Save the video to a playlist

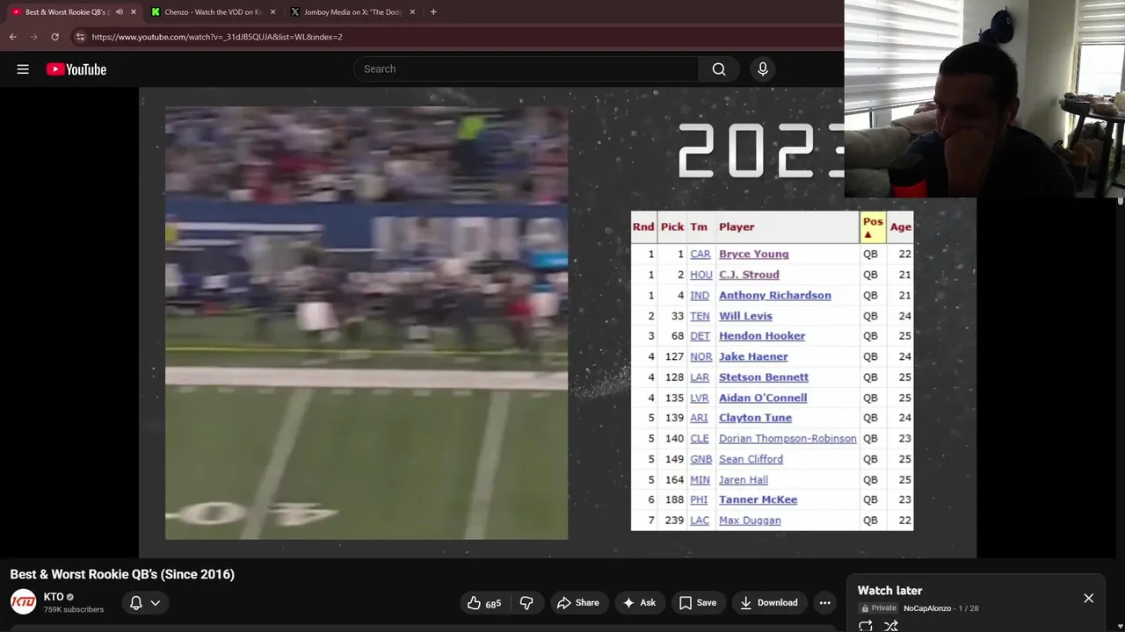coord(698,603)
